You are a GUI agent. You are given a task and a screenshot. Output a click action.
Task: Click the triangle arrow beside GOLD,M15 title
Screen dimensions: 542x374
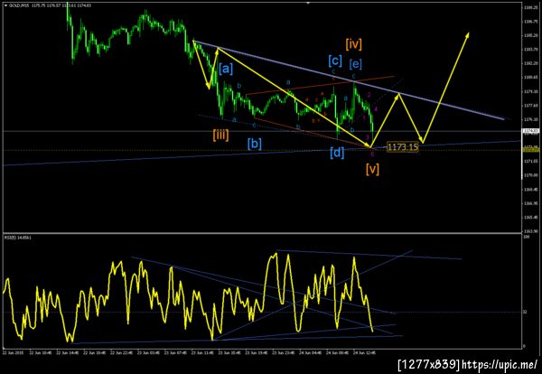pos(5,5)
